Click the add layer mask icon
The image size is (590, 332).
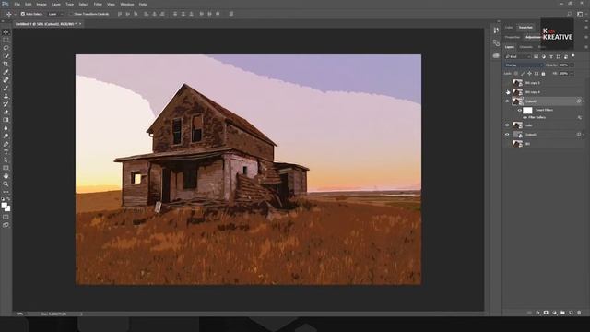click(546, 313)
